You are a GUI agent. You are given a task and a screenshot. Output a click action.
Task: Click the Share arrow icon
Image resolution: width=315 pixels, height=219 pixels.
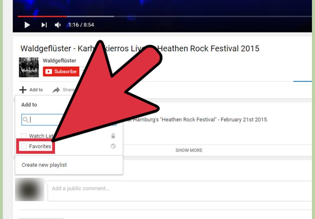(56, 90)
